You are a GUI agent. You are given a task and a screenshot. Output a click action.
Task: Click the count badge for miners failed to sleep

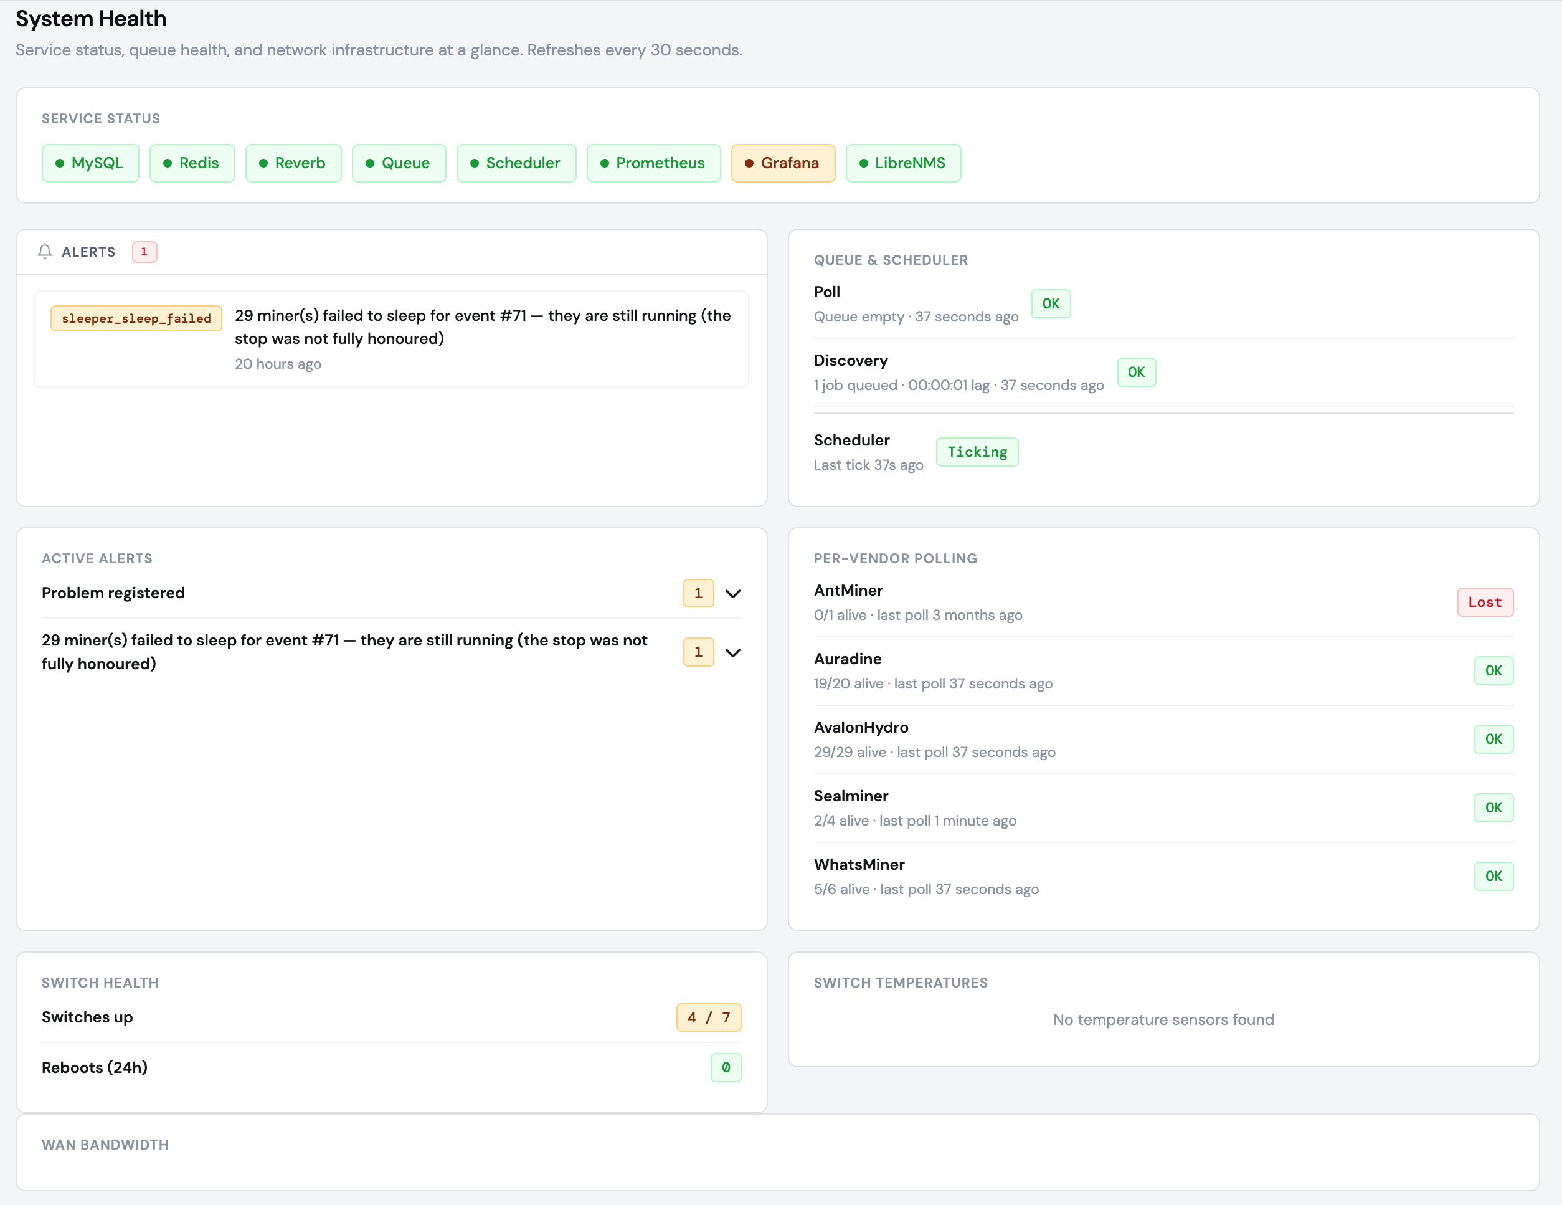[x=699, y=652]
